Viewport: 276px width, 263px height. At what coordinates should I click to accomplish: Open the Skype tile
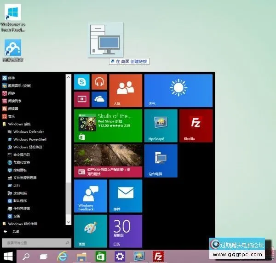(81, 82)
